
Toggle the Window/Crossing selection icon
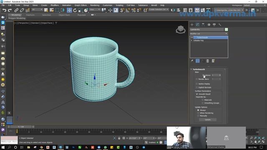click(63, 10)
